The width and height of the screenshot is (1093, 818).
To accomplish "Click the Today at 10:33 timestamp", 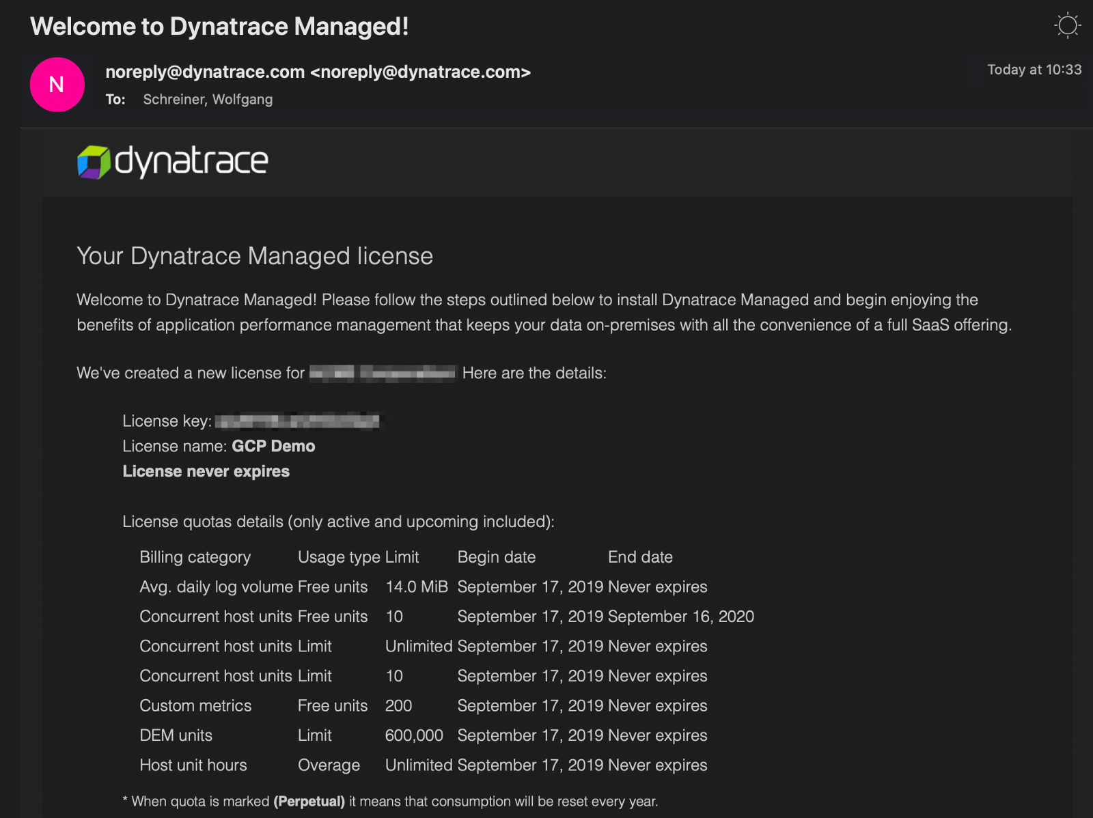I will [1034, 70].
